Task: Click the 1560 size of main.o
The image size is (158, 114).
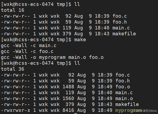Action: point(68,98)
